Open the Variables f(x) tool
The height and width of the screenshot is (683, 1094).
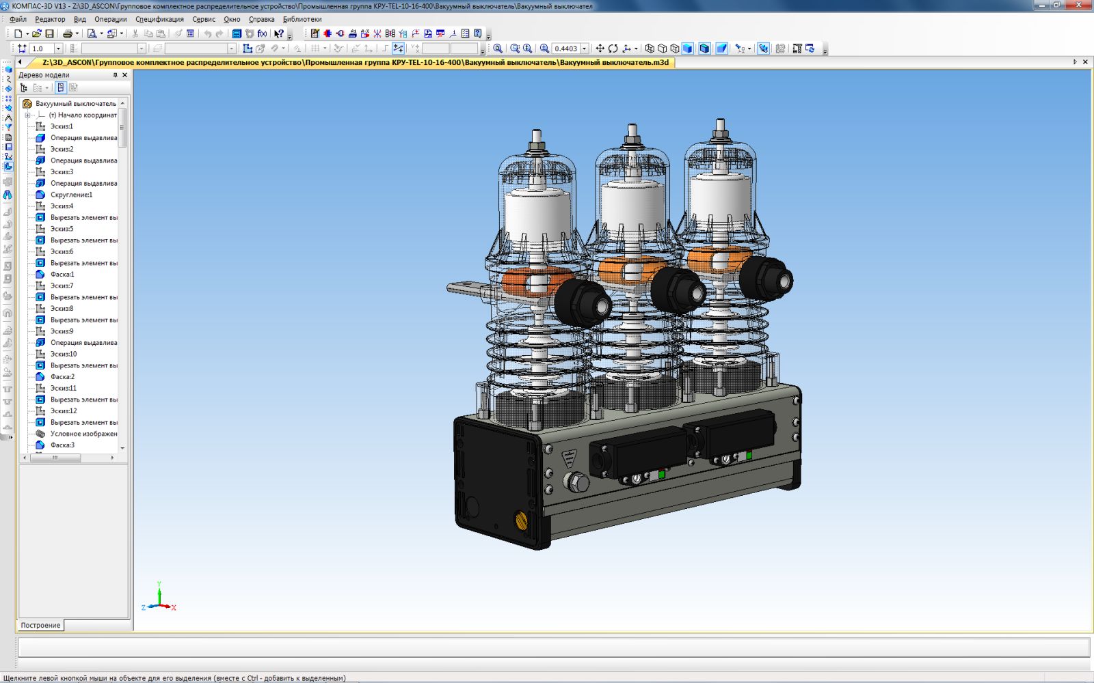(x=262, y=33)
